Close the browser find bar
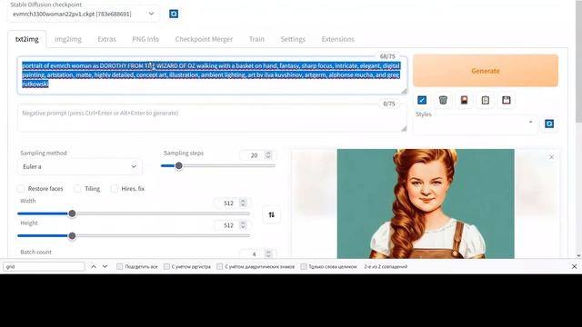This screenshot has width=582, height=327. point(574,266)
